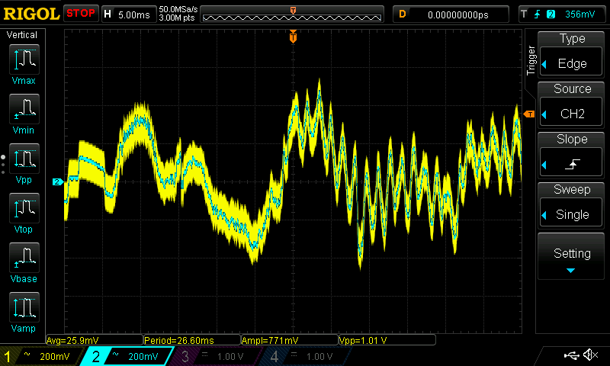Image resolution: width=610 pixels, height=366 pixels.
Task: Click the USB connection status icon
Action: tap(571, 355)
